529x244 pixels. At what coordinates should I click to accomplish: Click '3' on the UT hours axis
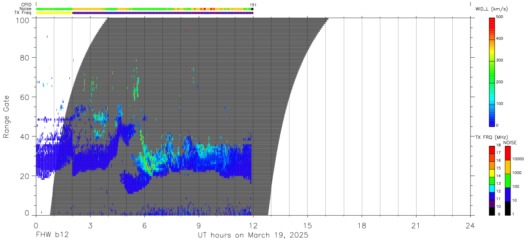[90, 225]
